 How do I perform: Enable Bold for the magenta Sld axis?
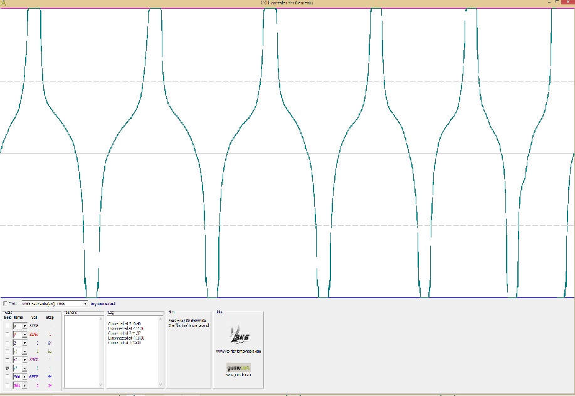(x=8, y=385)
